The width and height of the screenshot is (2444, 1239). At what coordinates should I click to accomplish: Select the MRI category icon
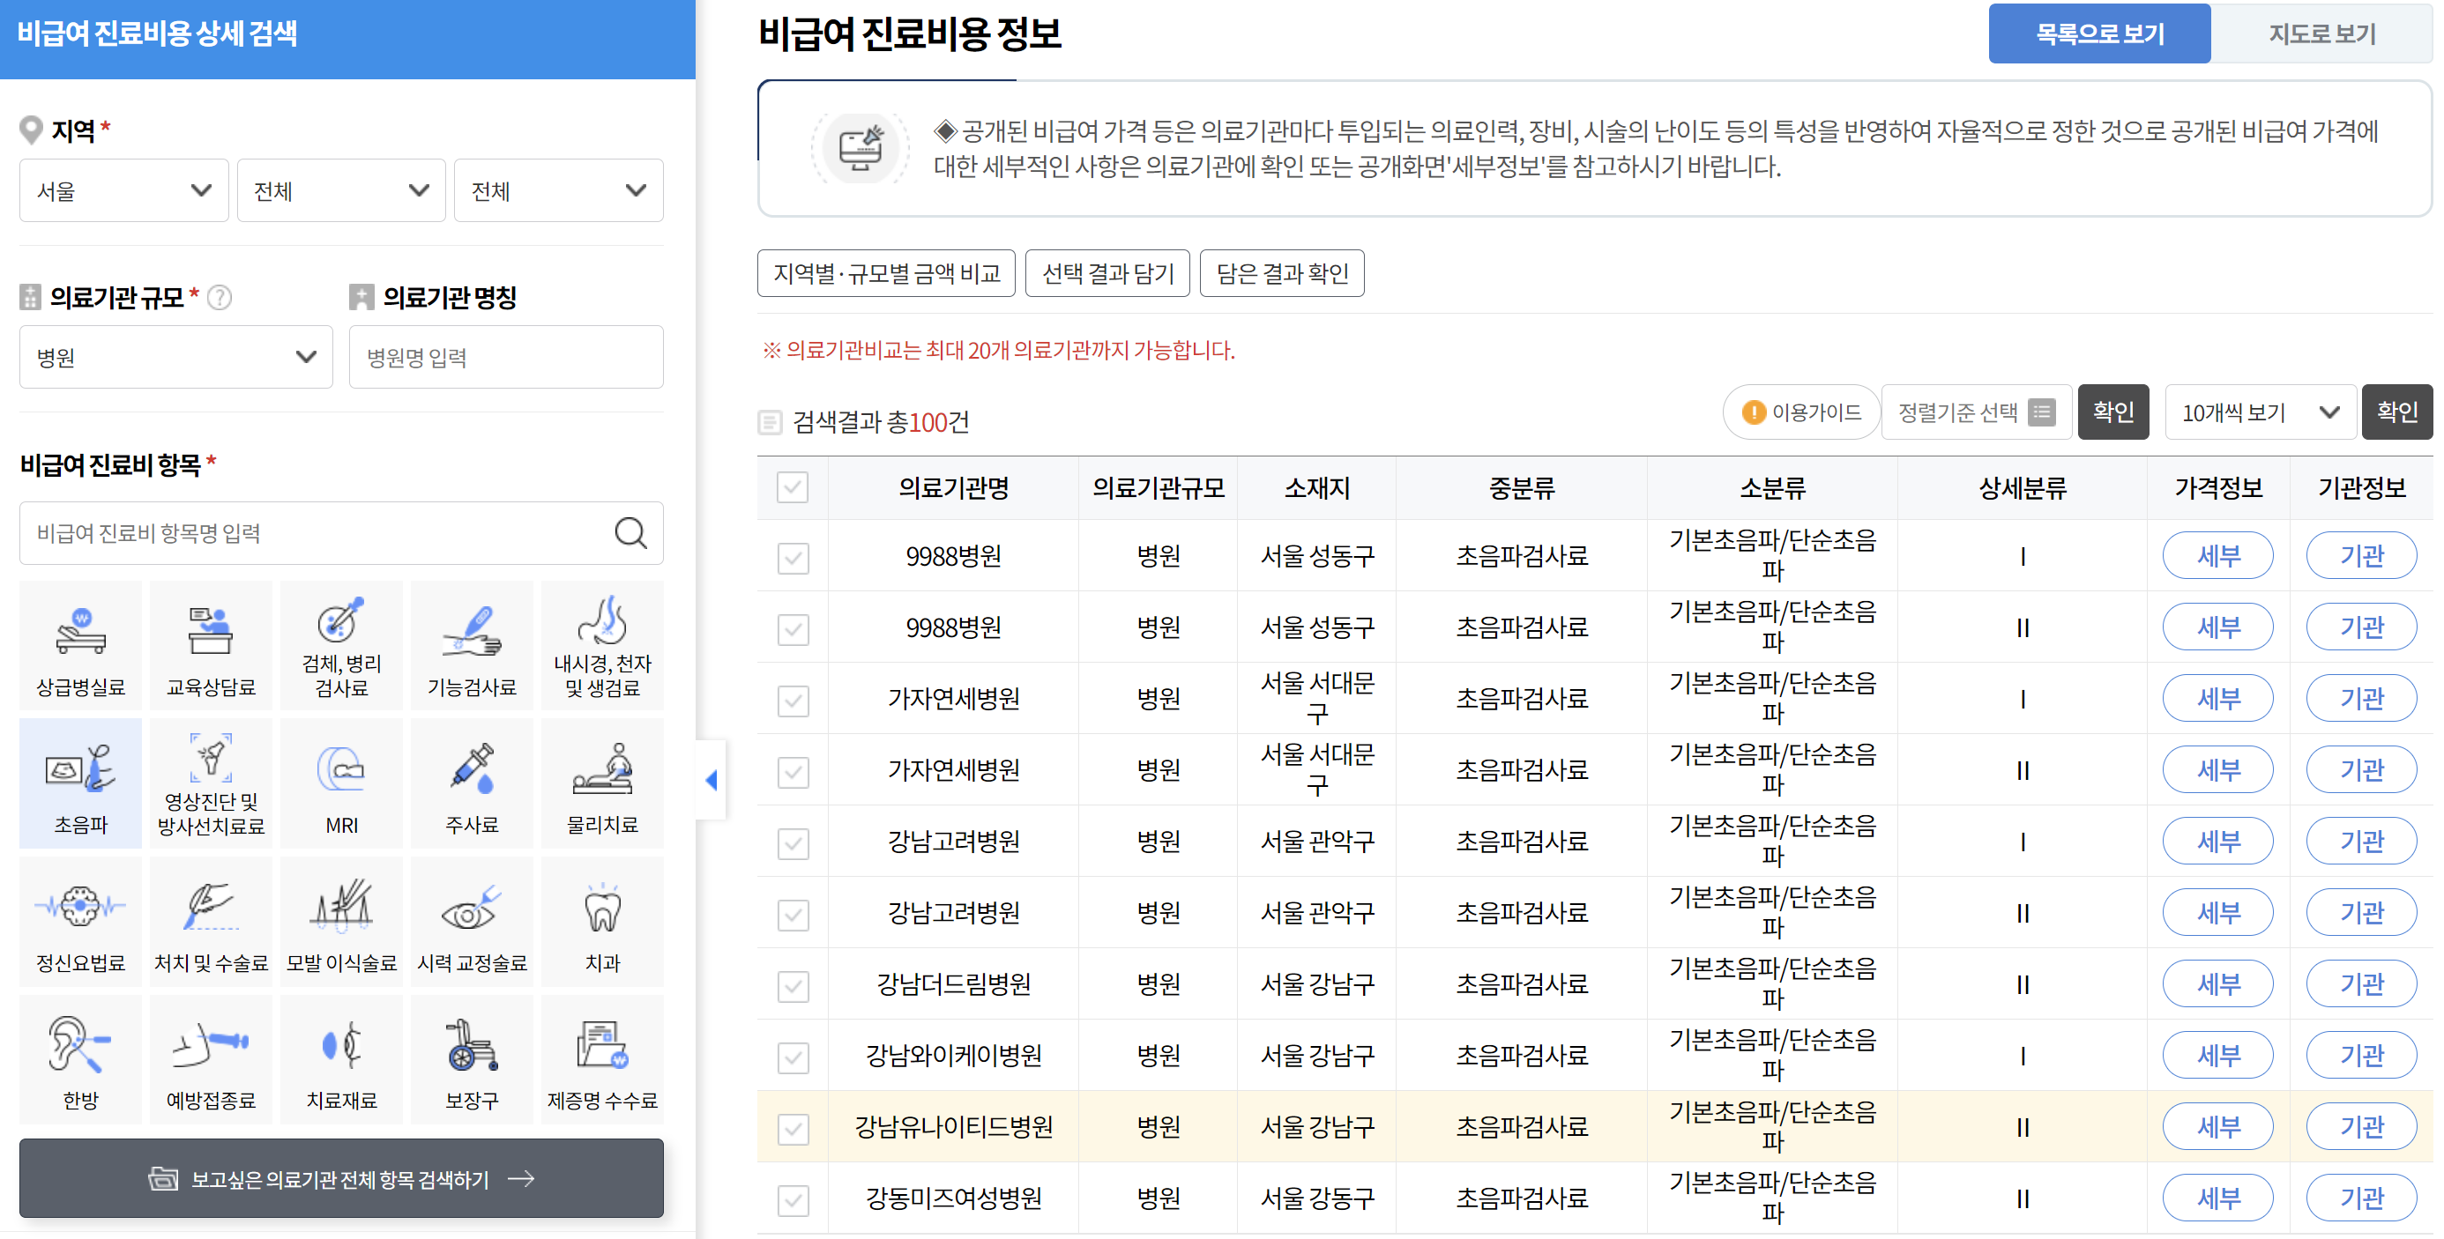[341, 783]
